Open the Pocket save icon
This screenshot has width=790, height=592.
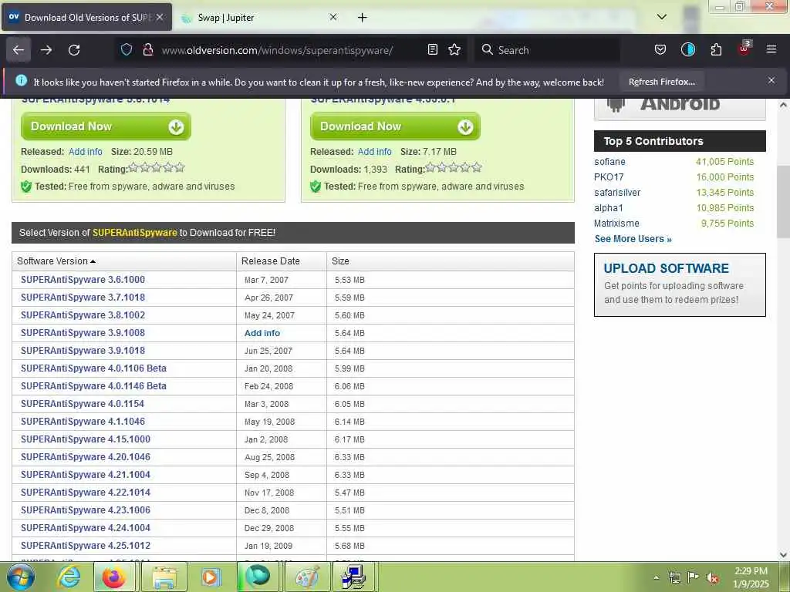click(x=660, y=50)
